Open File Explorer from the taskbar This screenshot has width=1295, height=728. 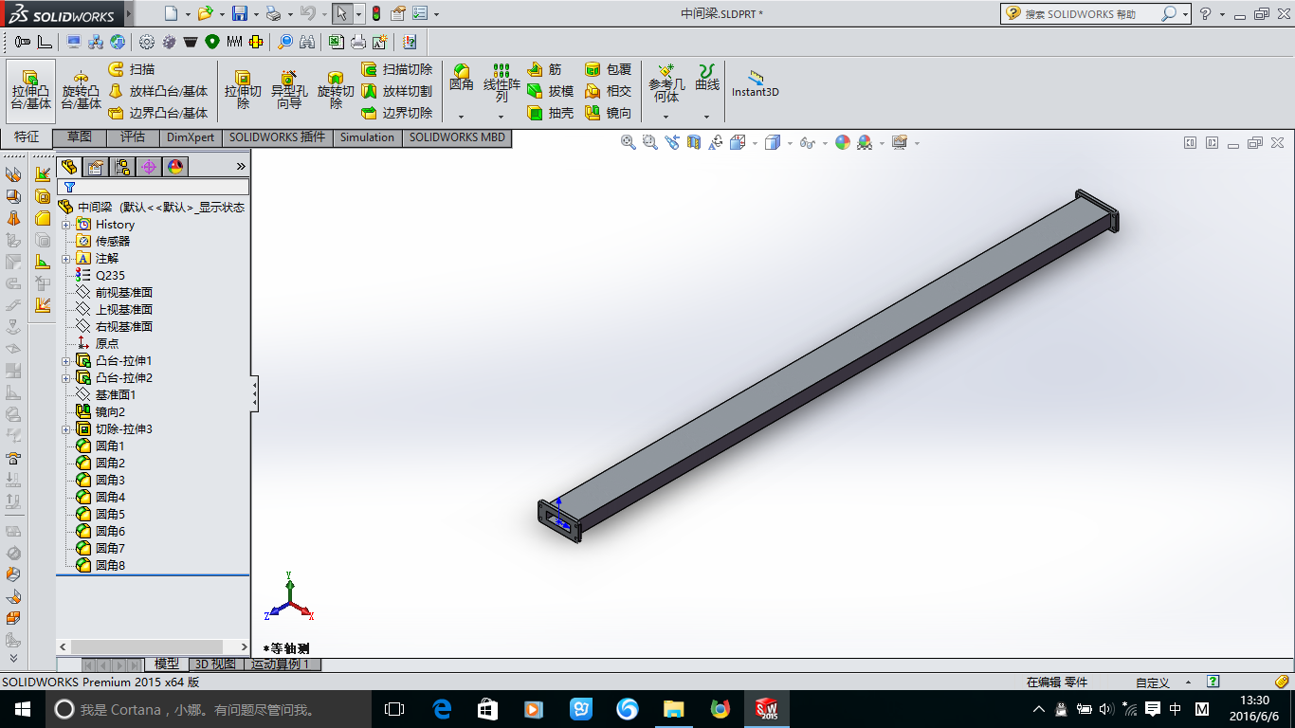click(673, 709)
